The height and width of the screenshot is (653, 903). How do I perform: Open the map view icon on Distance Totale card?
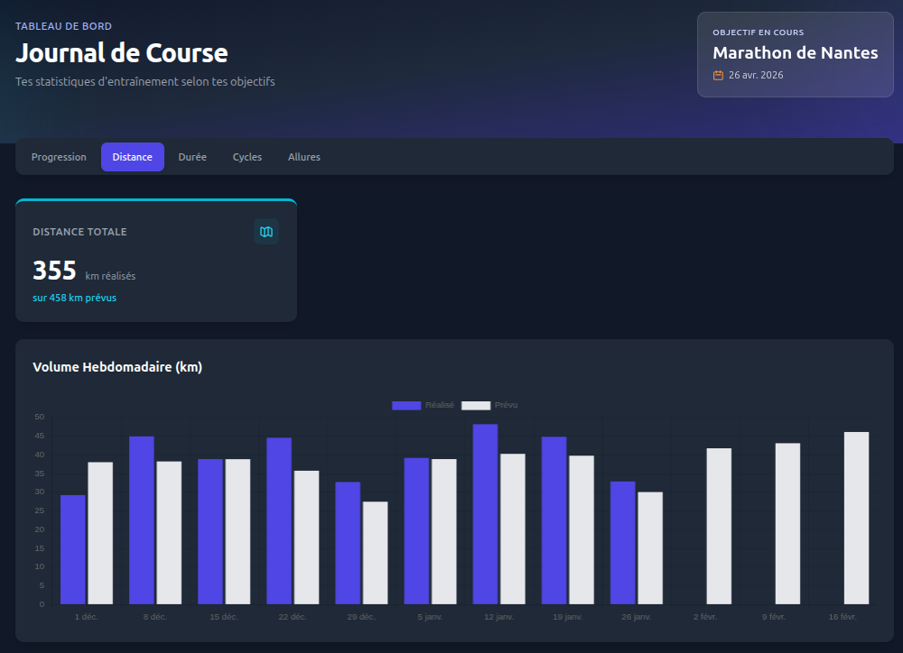[265, 232]
